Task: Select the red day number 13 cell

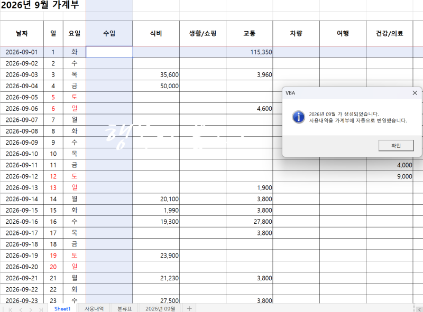Action: click(53, 188)
